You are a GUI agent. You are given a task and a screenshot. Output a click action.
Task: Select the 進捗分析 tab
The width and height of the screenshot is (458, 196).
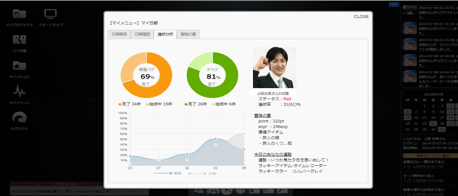(x=165, y=34)
